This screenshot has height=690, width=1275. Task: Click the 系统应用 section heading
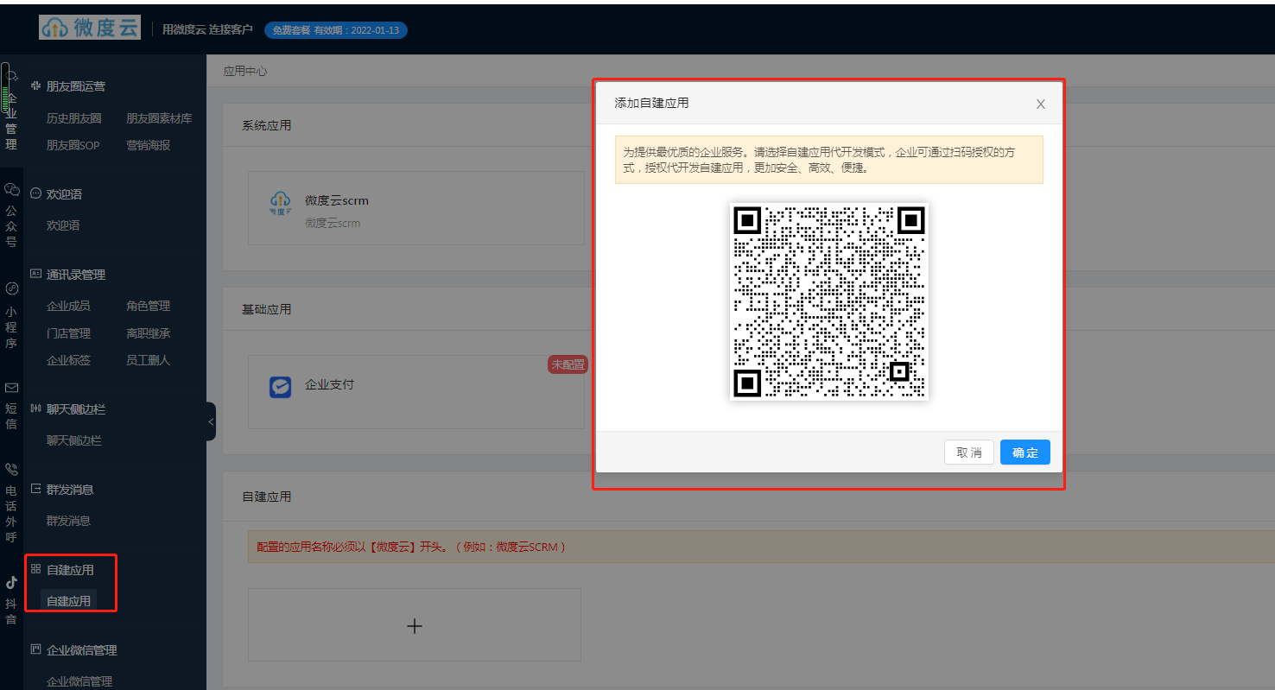tap(267, 125)
